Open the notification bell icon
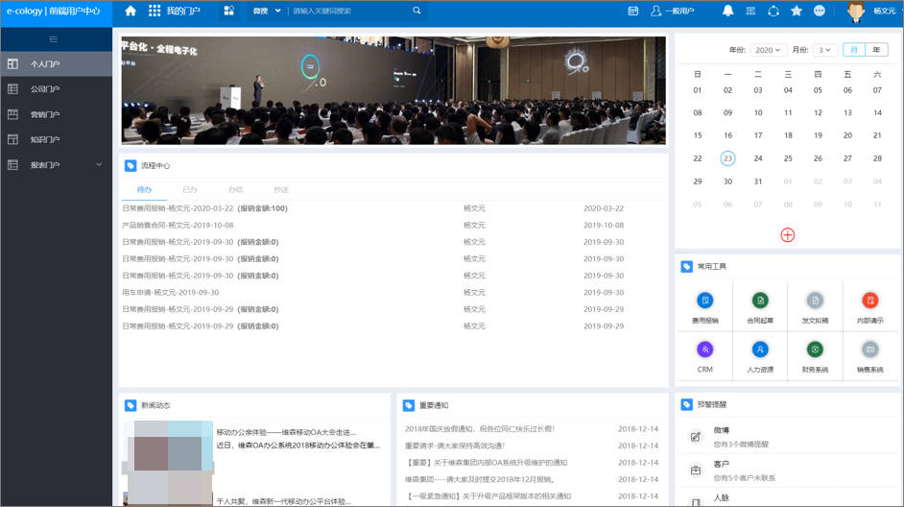 (728, 11)
